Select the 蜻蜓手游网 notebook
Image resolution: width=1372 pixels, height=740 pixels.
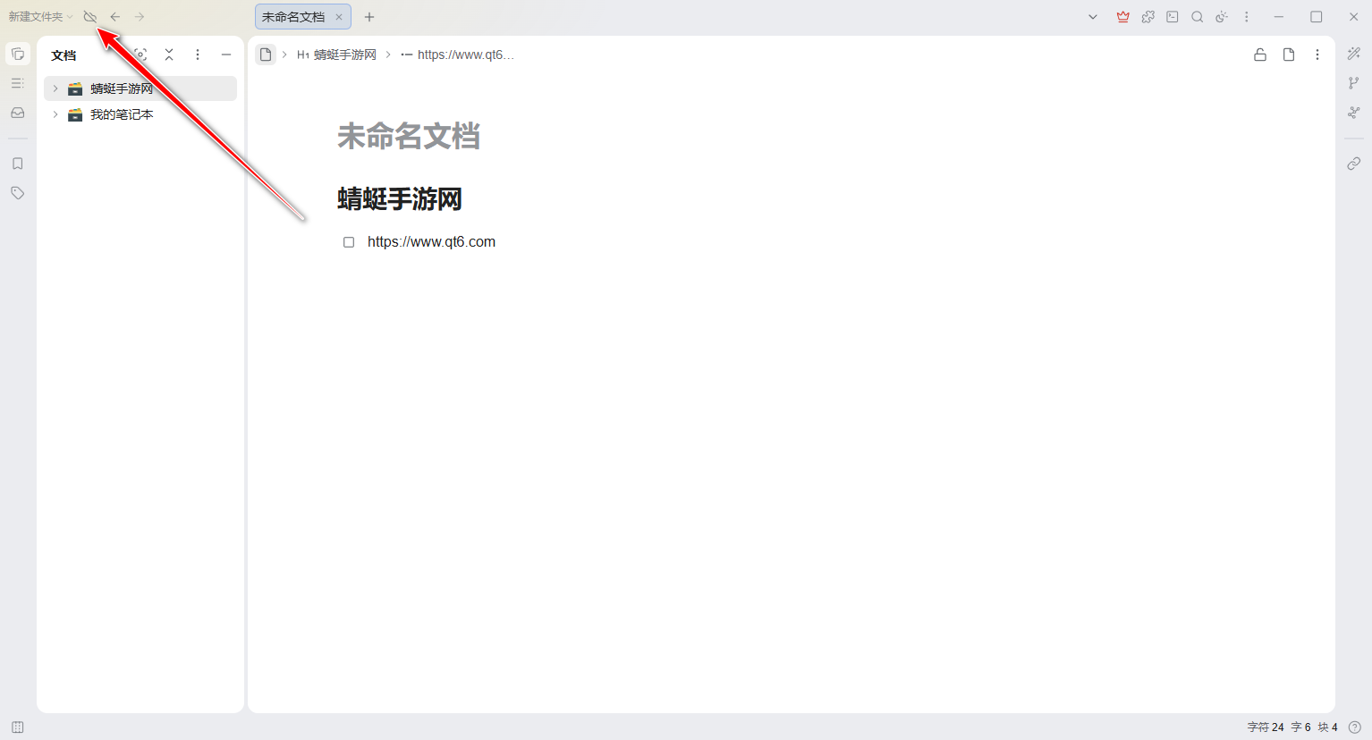(x=140, y=88)
